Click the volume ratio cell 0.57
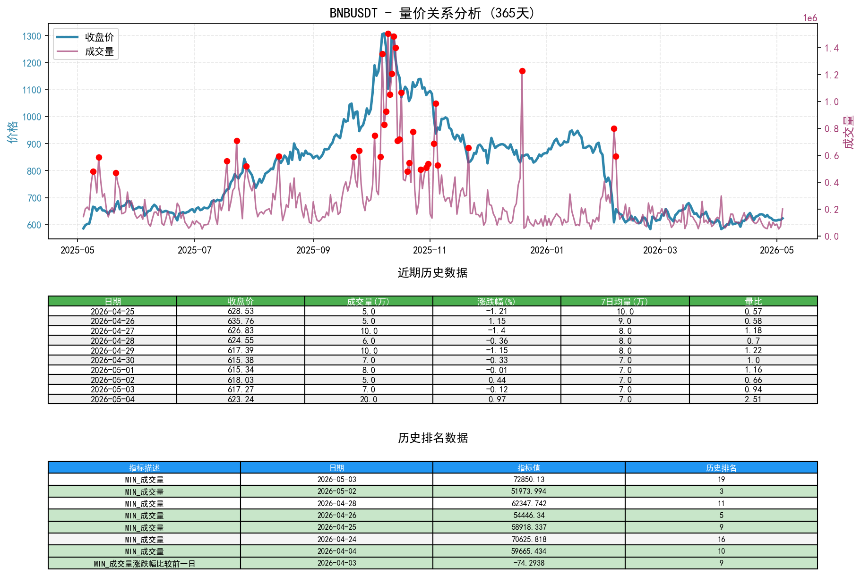This screenshot has height=576, width=861. (x=753, y=311)
